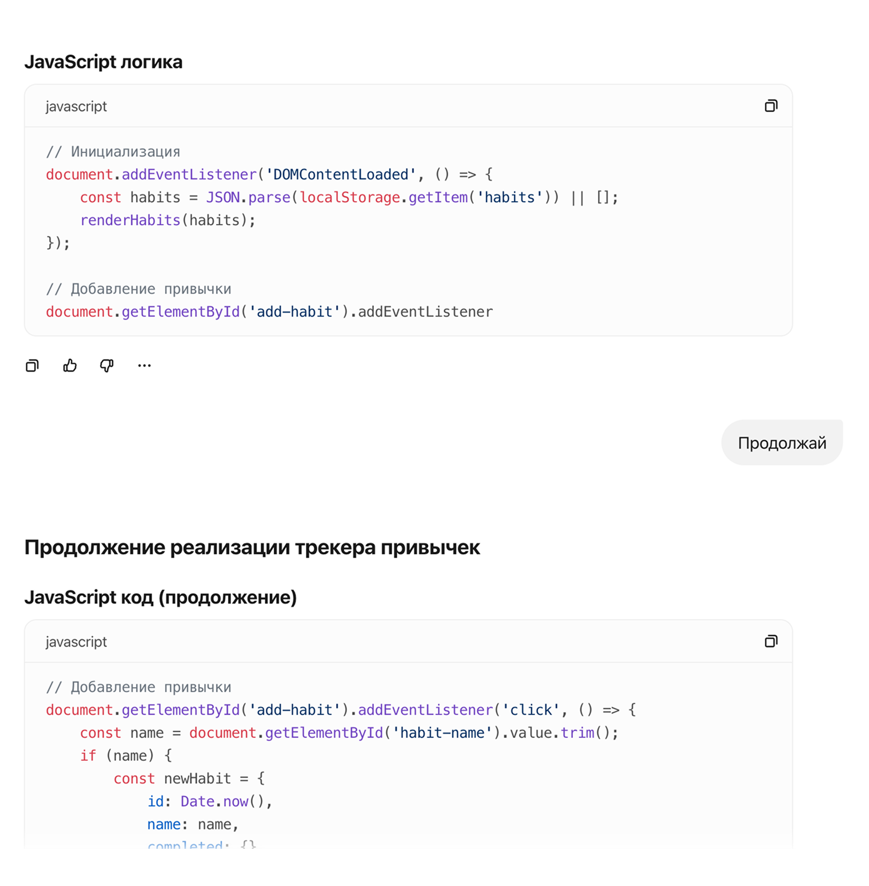Copy the second code block with the click handler
Viewport: 869px width, 886px height.
point(771,641)
